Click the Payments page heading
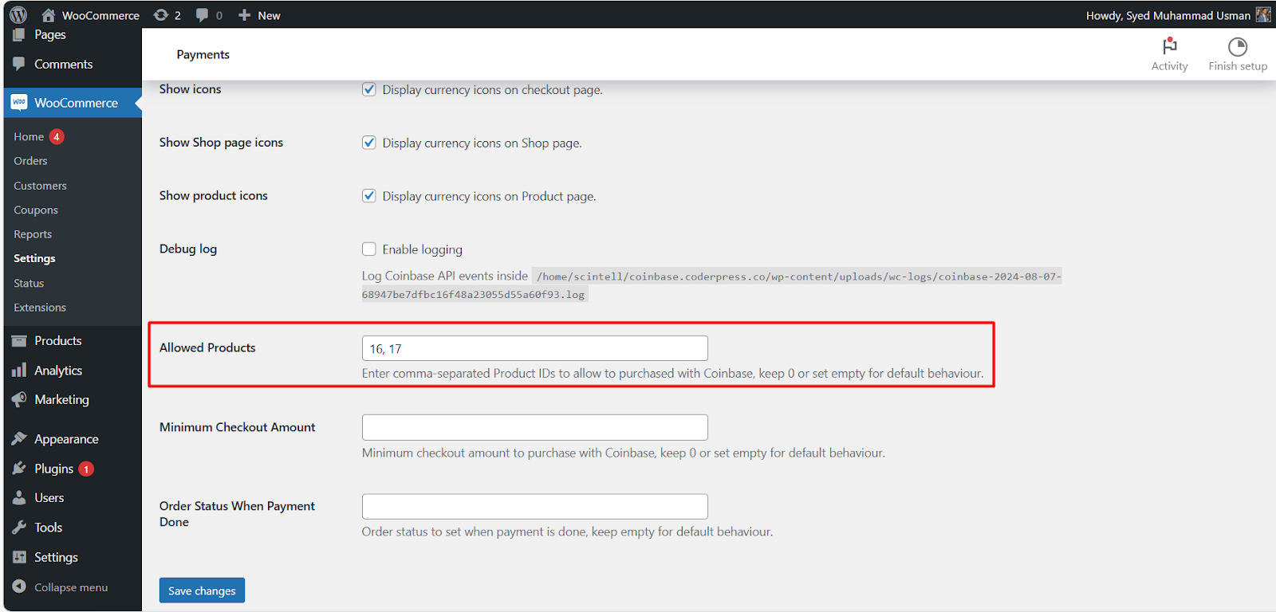This screenshot has width=1276, height=612. [x=203, y=54]
